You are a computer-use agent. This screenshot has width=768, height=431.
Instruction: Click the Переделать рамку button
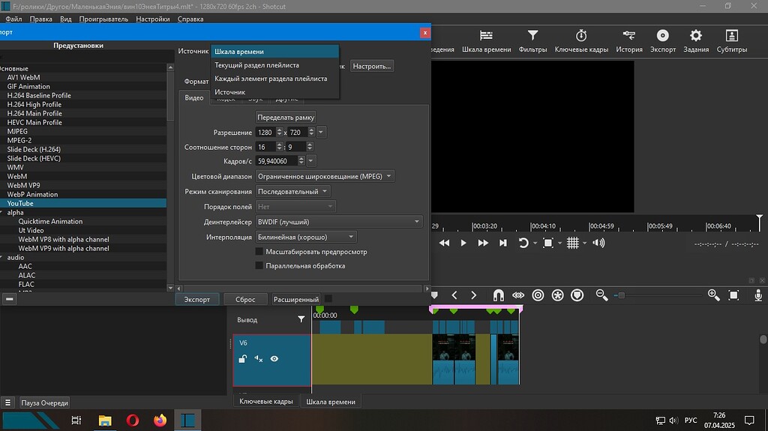pos(286,117)
